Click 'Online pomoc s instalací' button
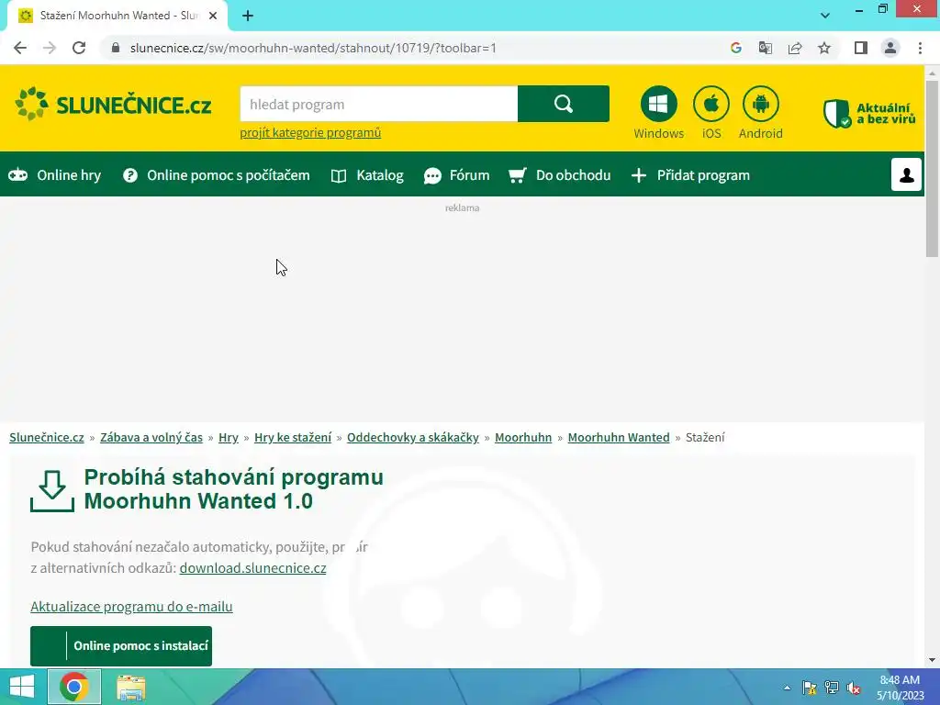Image resolution: width=940 pixels, height=705 pixels. [x=121, y=645]
